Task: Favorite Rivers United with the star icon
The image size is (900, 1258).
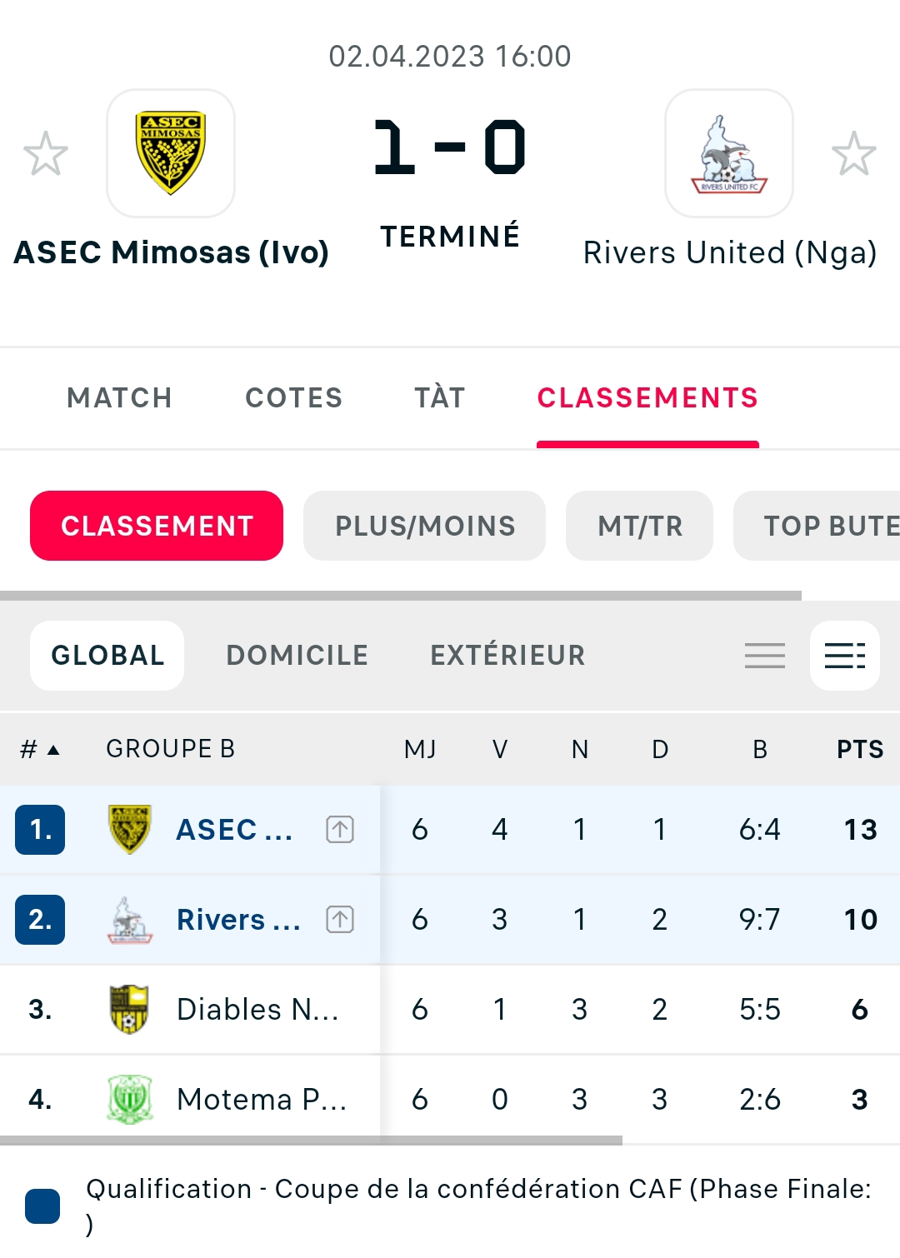Action: coord(854,154)
